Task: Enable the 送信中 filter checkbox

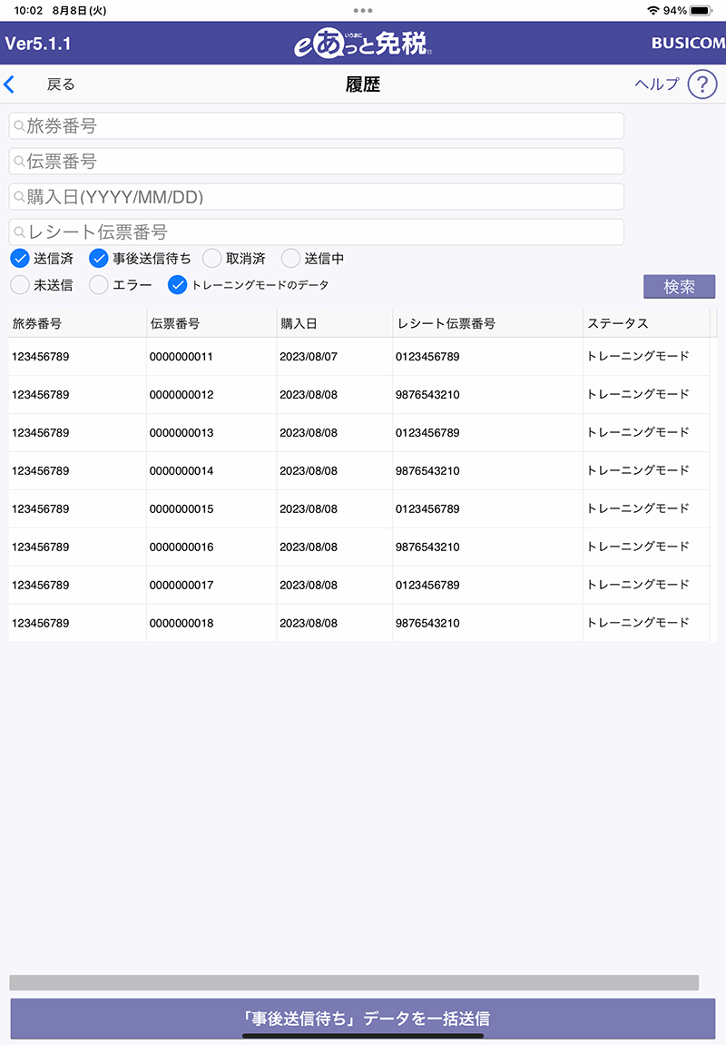Action: click(290, 259)
